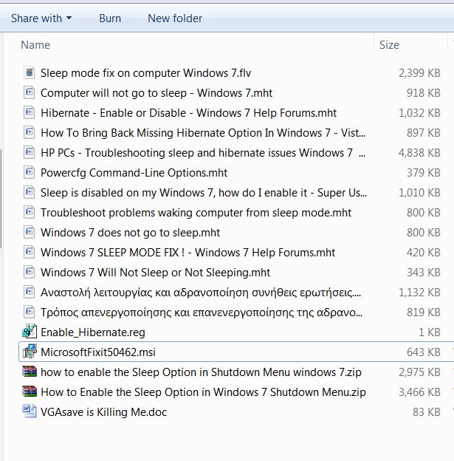
Task: Sort files by the Size column header
Action: [389, 45]
